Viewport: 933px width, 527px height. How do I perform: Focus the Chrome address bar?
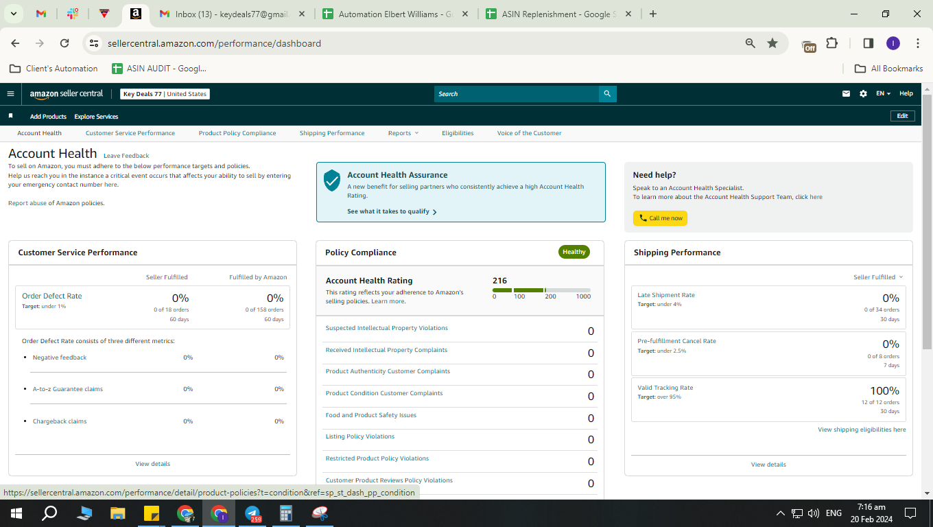click(x=423, y=43)
